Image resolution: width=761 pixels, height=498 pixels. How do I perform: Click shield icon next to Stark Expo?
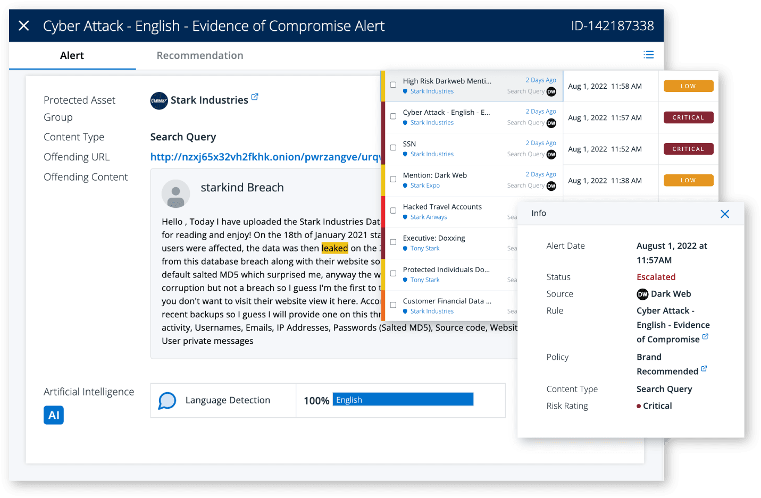click(x=405, y=185)
